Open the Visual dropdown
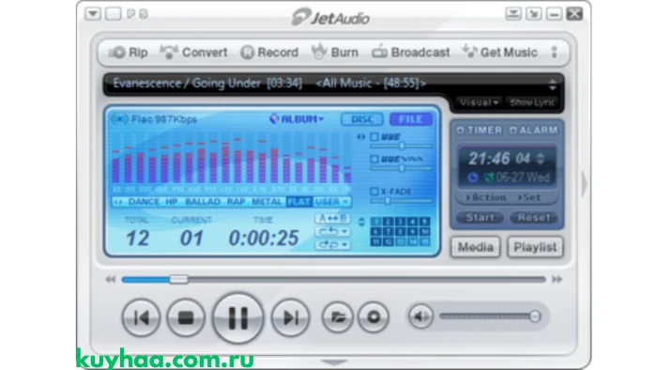657x370 pixels. tap(479, 102)
